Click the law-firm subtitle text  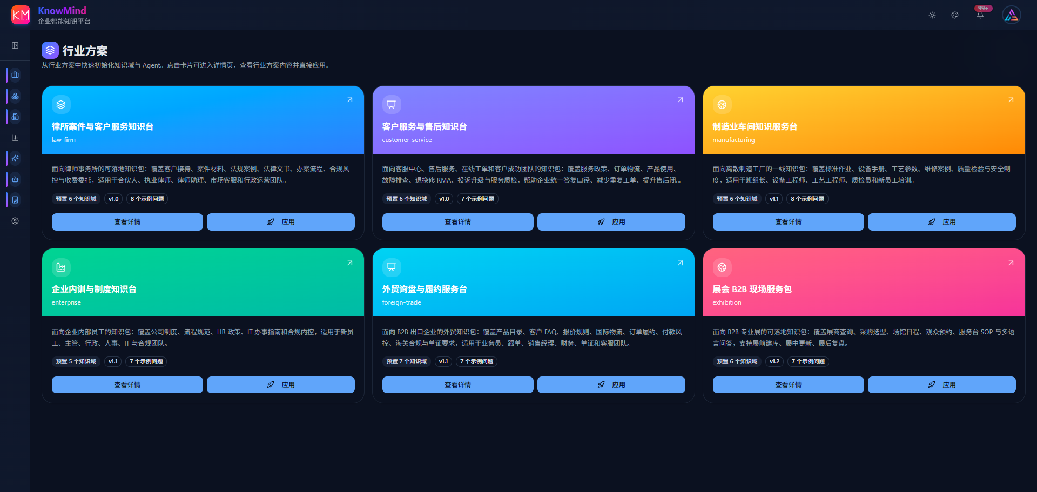[x=64, y=140]
